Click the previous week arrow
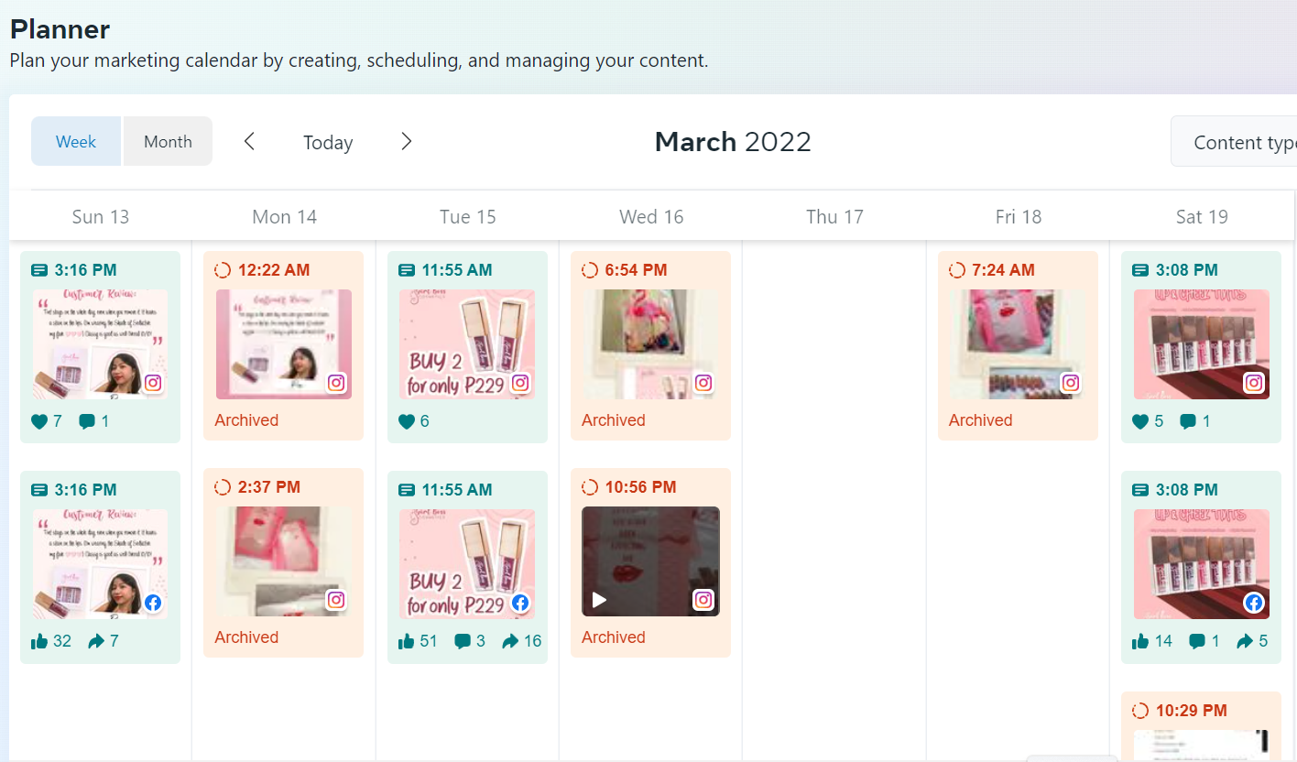1297x762 pixels. pos(249,142)
